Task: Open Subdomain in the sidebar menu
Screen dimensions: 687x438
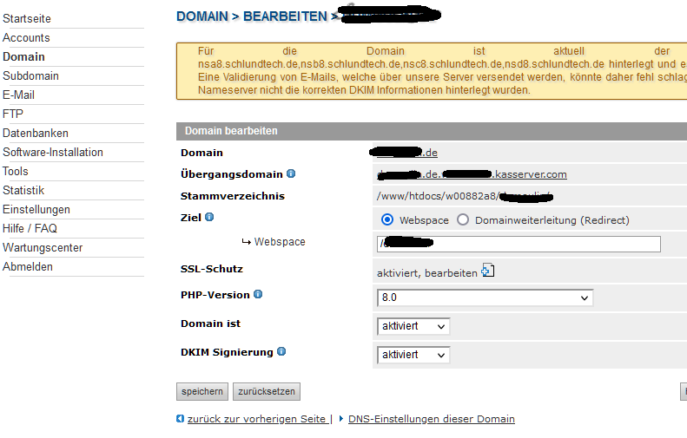Action: (x=30, y=75)
